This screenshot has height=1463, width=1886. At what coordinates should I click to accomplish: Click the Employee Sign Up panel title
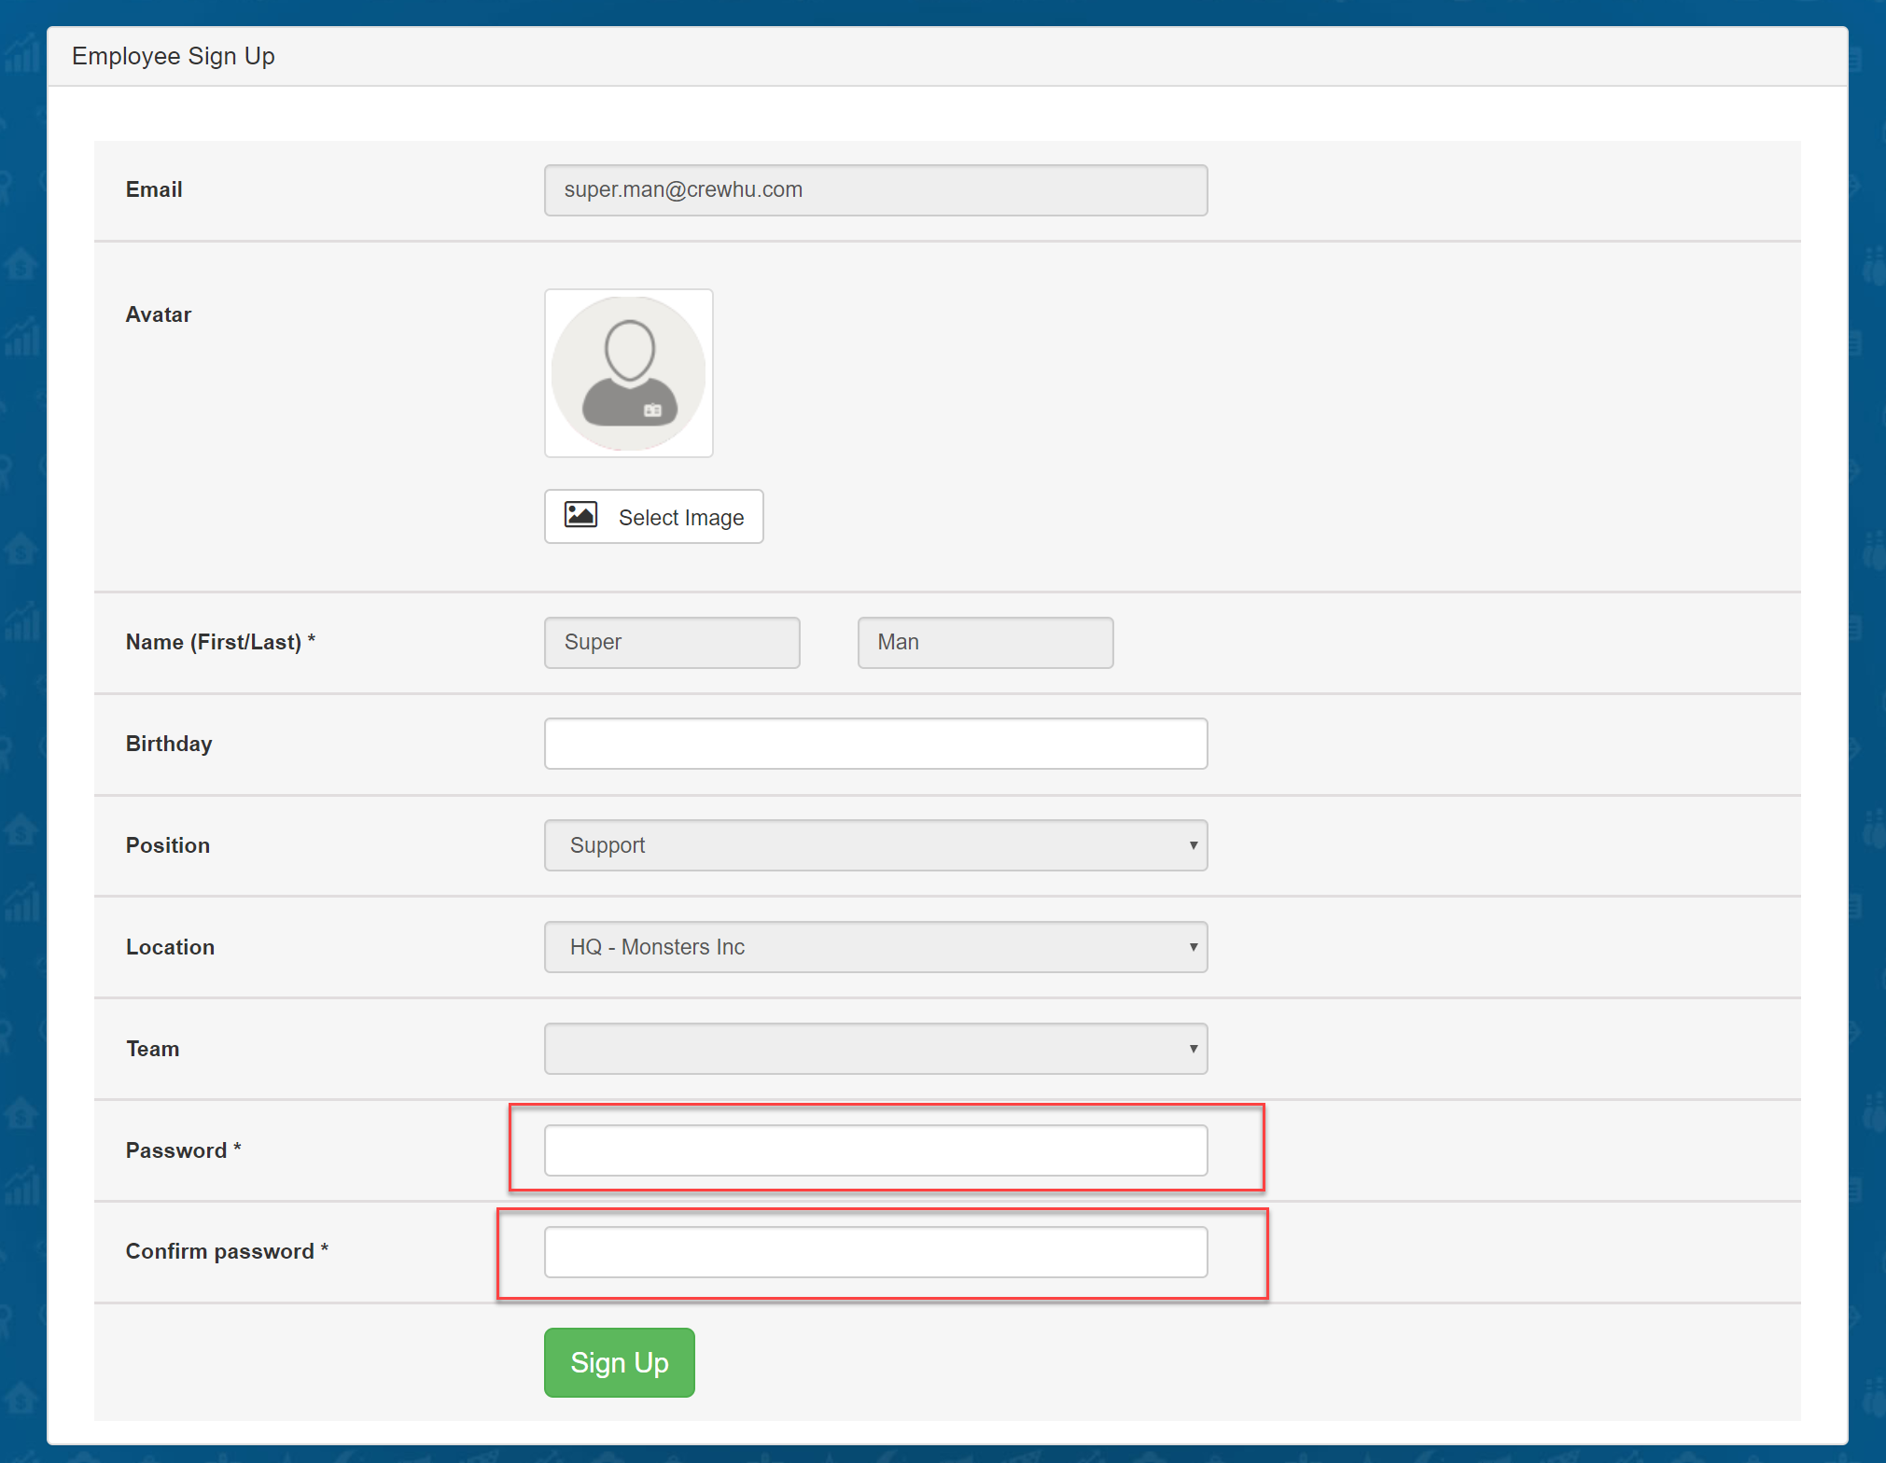174,56
